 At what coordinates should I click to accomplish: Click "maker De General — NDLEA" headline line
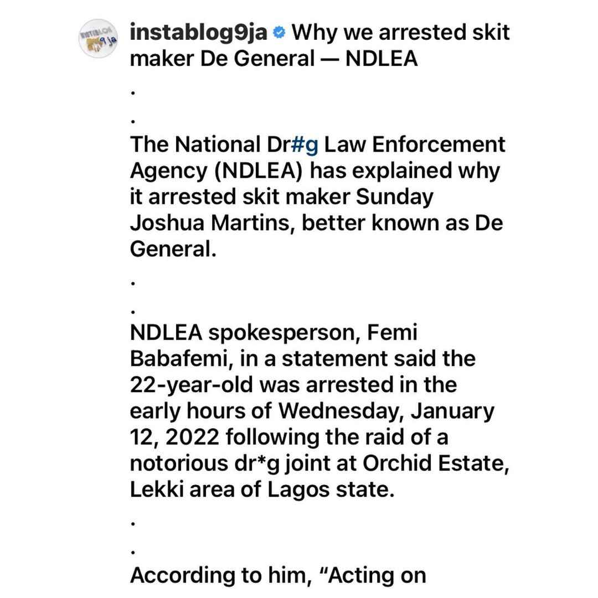click(274, 59)
